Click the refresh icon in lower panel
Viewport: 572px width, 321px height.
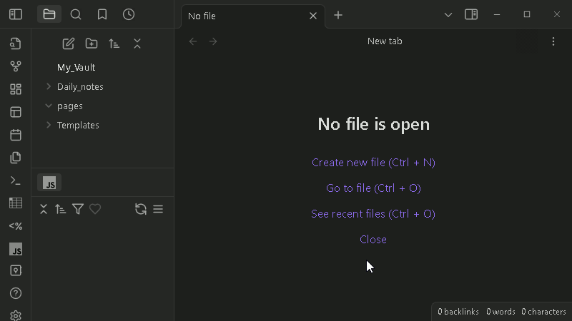141,209
